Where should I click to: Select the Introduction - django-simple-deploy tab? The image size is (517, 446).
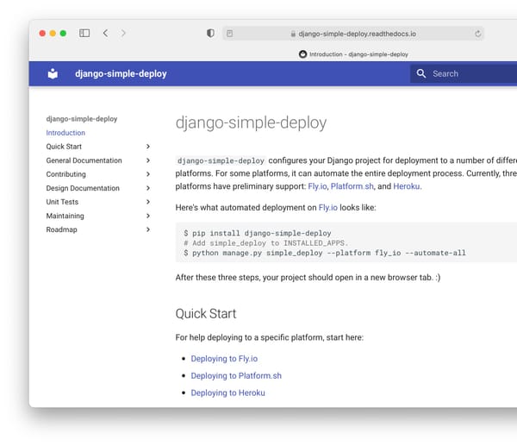tap(353, 54)
